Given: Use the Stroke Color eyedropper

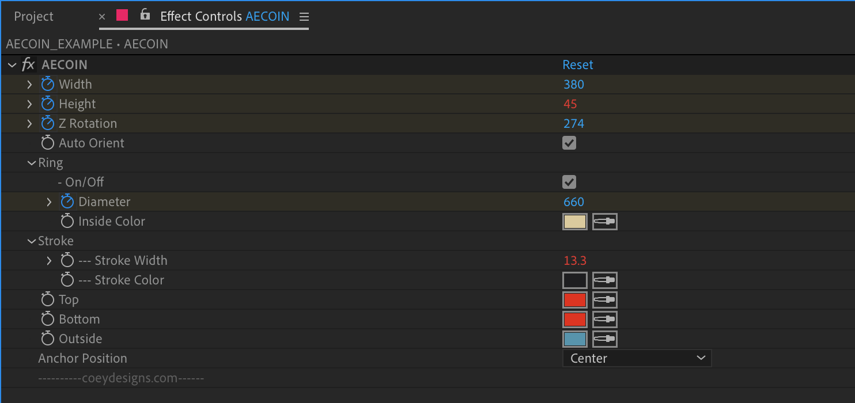Looking at the screenshot, I should coord(605,280).
